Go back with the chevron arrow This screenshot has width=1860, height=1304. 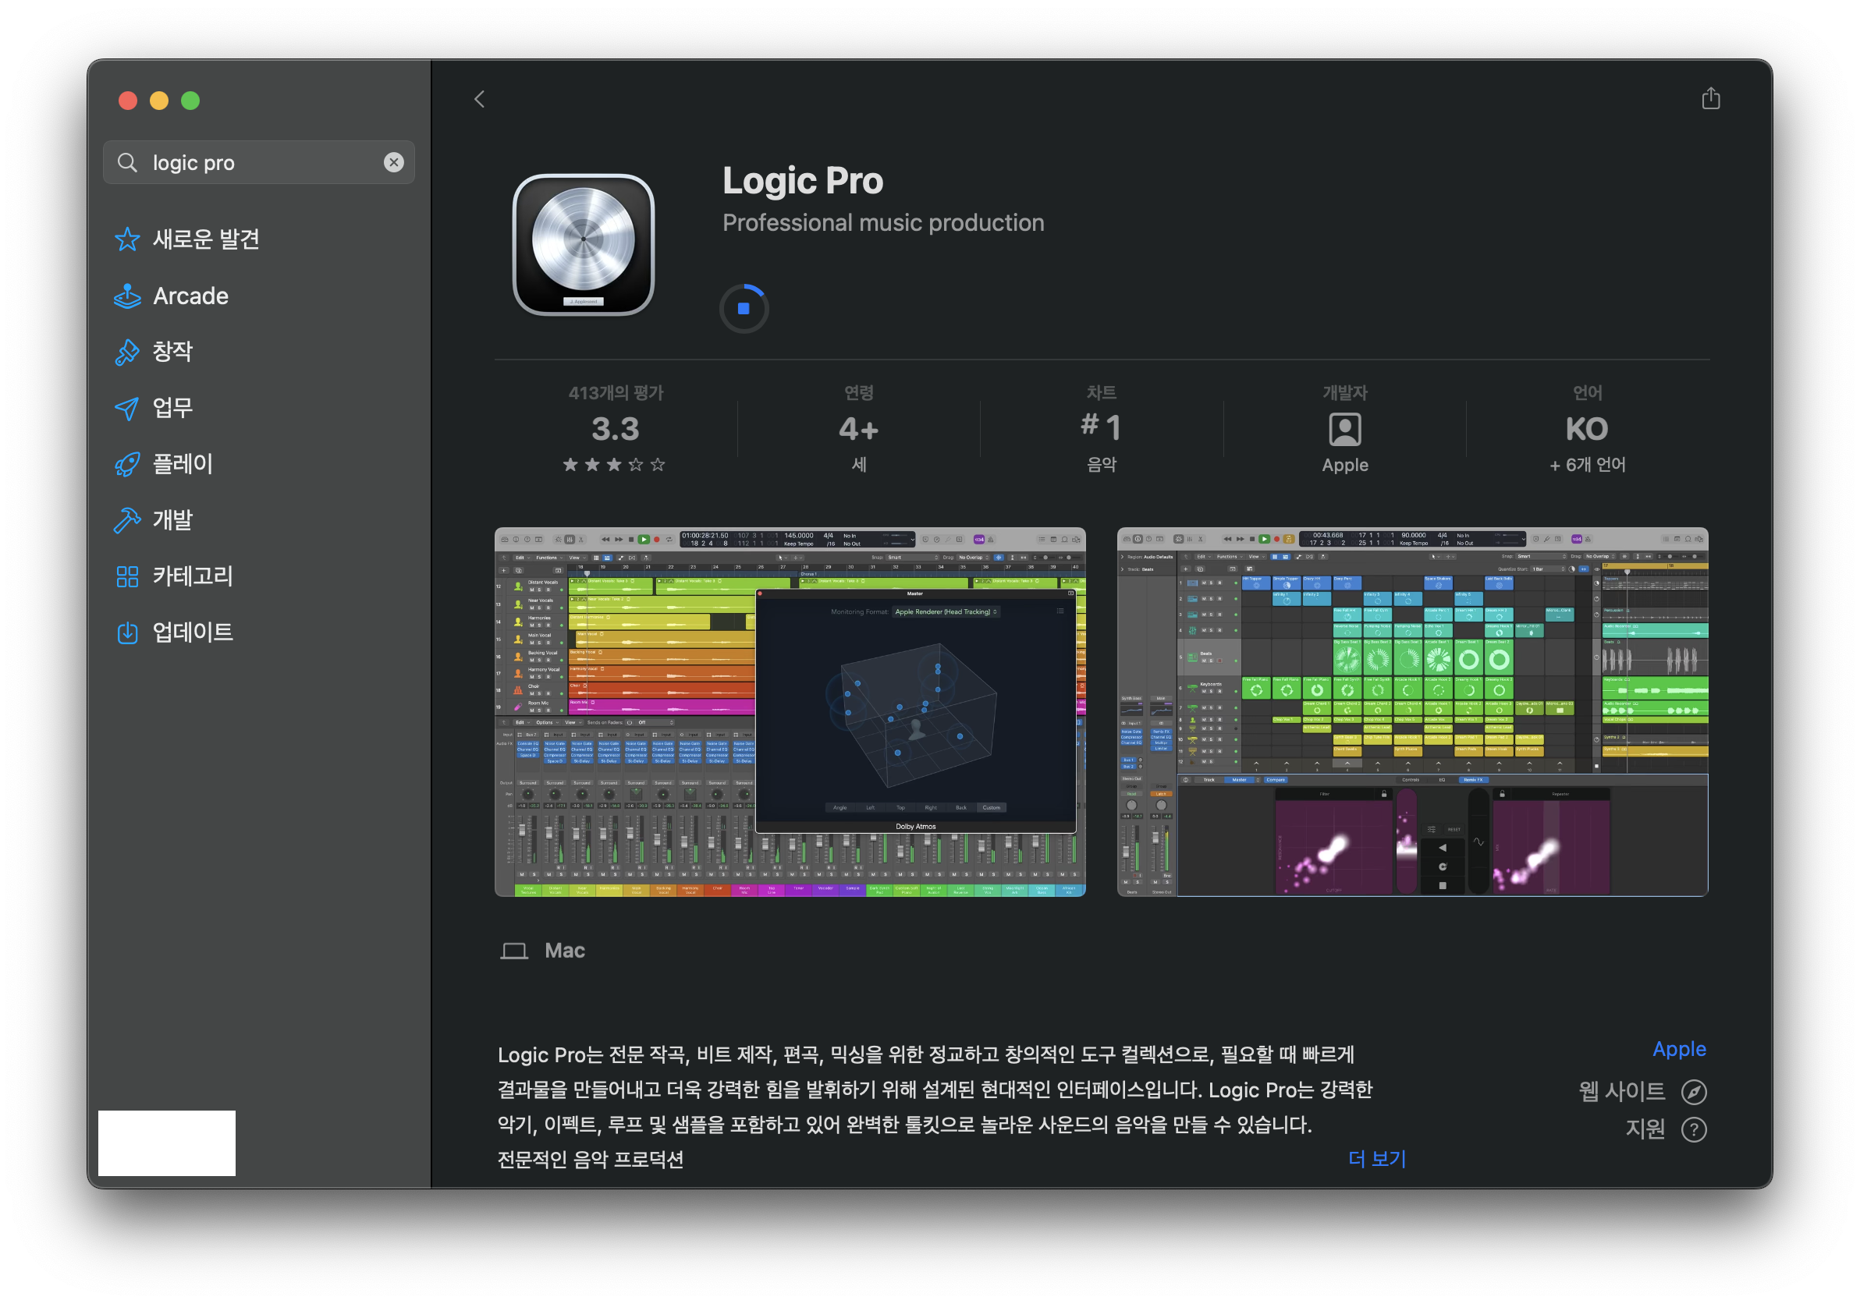click(480, 99)
